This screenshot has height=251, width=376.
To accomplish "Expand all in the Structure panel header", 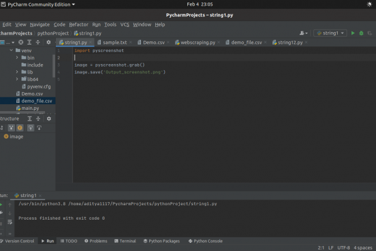I will point(29,119).
